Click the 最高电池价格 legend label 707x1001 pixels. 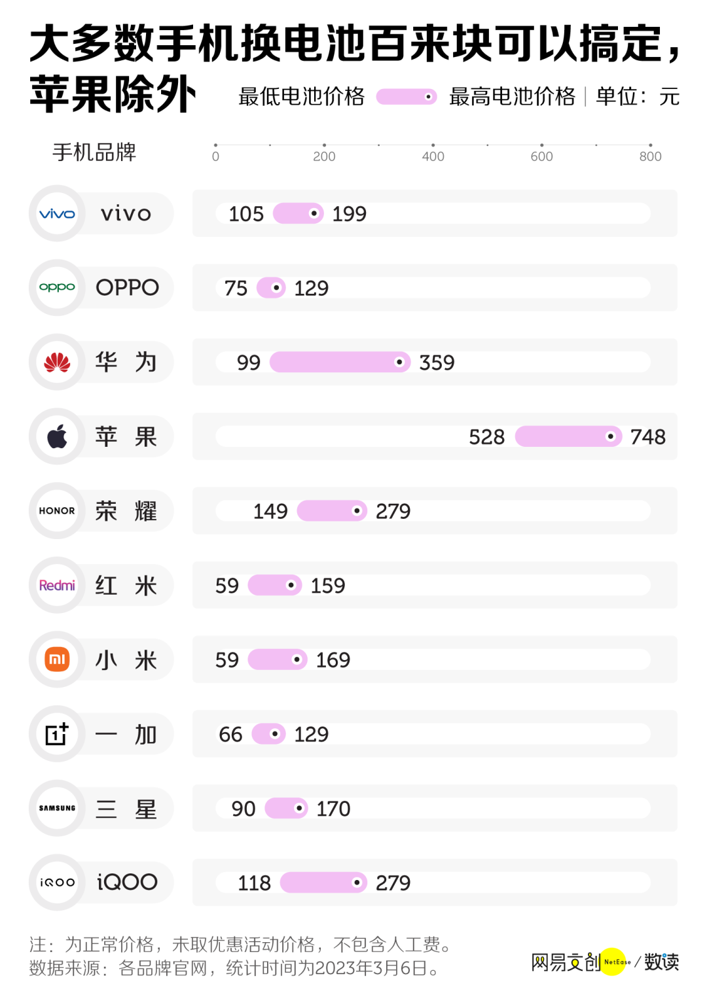click(x=512, y=97)
